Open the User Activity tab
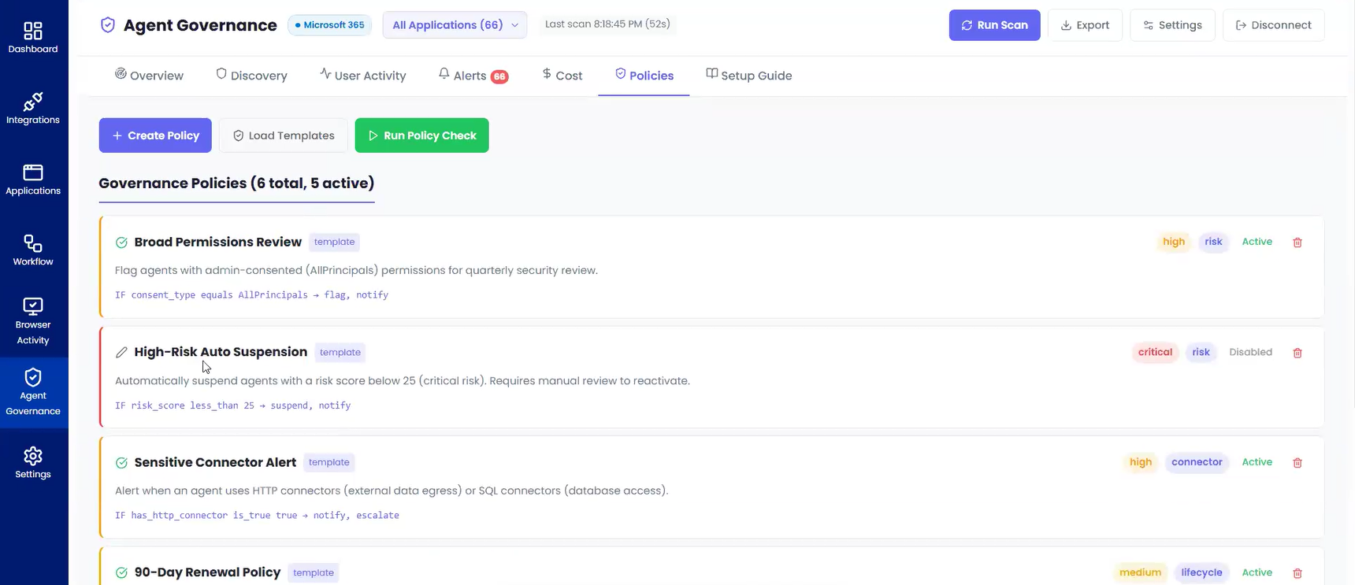Viewport: 1355px width, 585px height. (362, 76)
